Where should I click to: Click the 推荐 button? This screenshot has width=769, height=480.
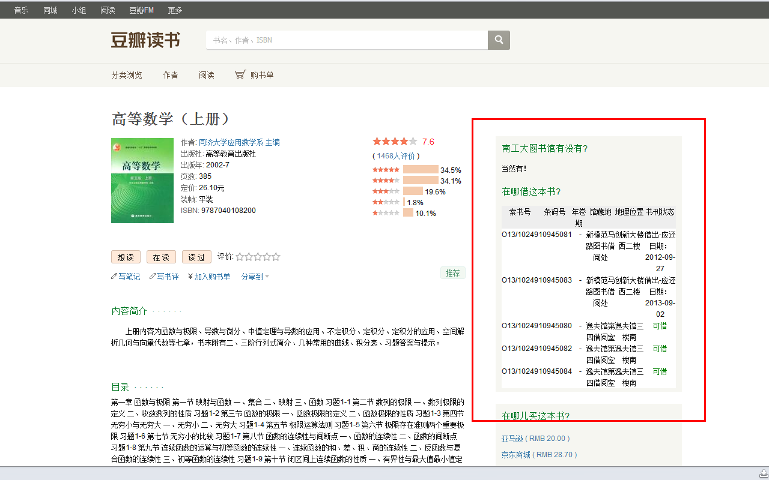[452, 273]
